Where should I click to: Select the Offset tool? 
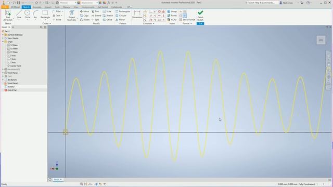[108, 20]
